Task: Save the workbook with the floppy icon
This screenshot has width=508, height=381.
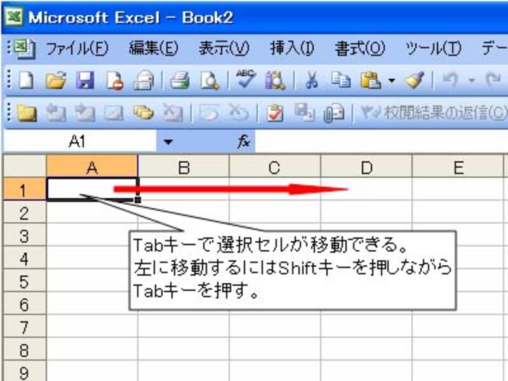Action: [85, 80]
